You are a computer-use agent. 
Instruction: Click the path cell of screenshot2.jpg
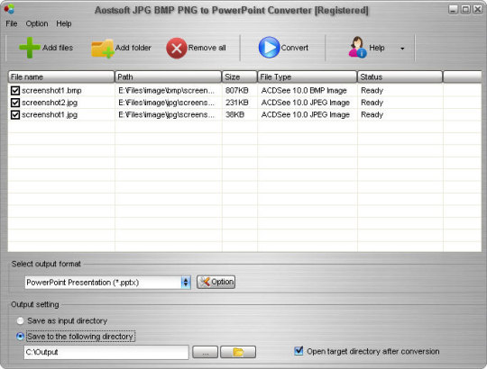click(166, 103)
